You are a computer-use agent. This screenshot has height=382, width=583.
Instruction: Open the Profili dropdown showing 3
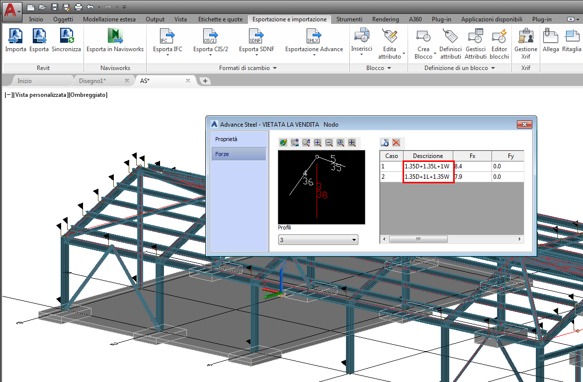[318, 239]
